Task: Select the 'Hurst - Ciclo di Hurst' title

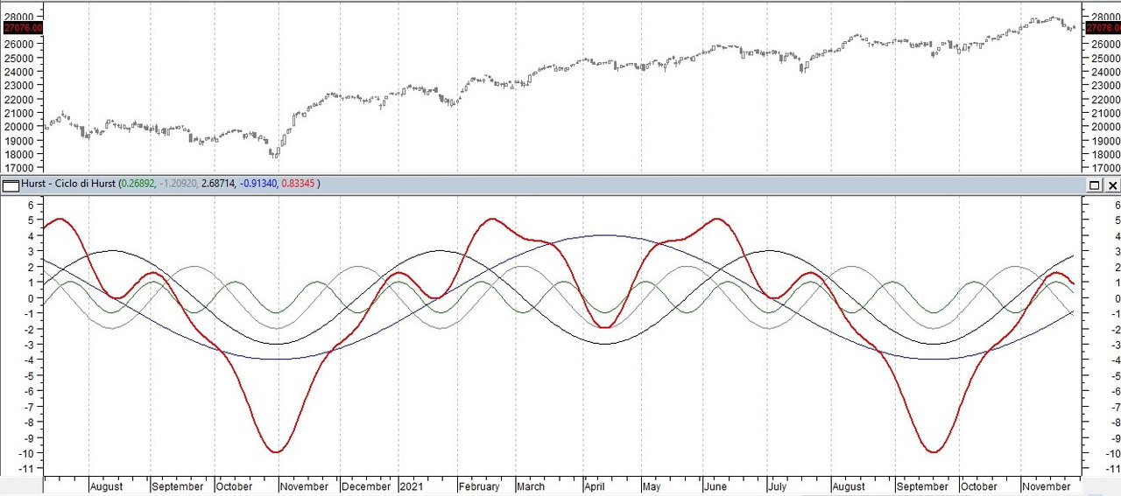Action: tap(68, 185)
